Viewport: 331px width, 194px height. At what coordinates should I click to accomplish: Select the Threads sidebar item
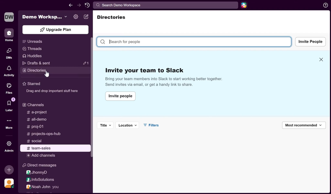pyautogui.click(x=34, y=49)
